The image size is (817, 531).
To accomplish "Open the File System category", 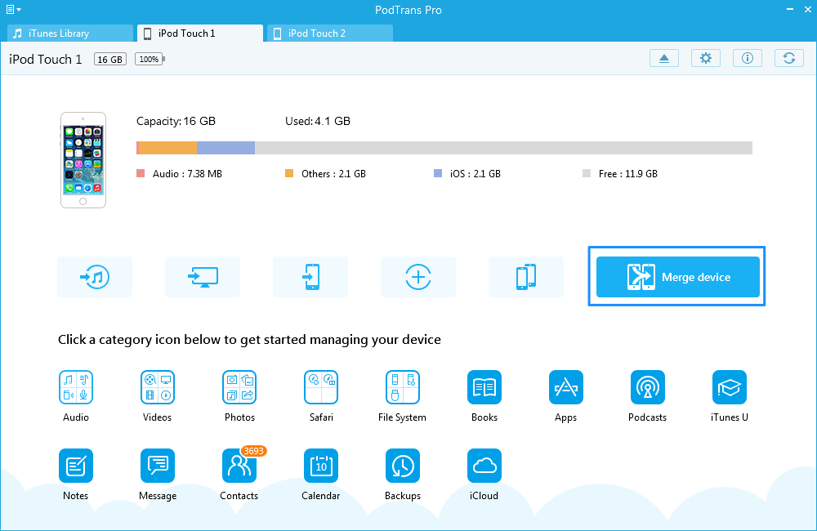I will (402, 387).
